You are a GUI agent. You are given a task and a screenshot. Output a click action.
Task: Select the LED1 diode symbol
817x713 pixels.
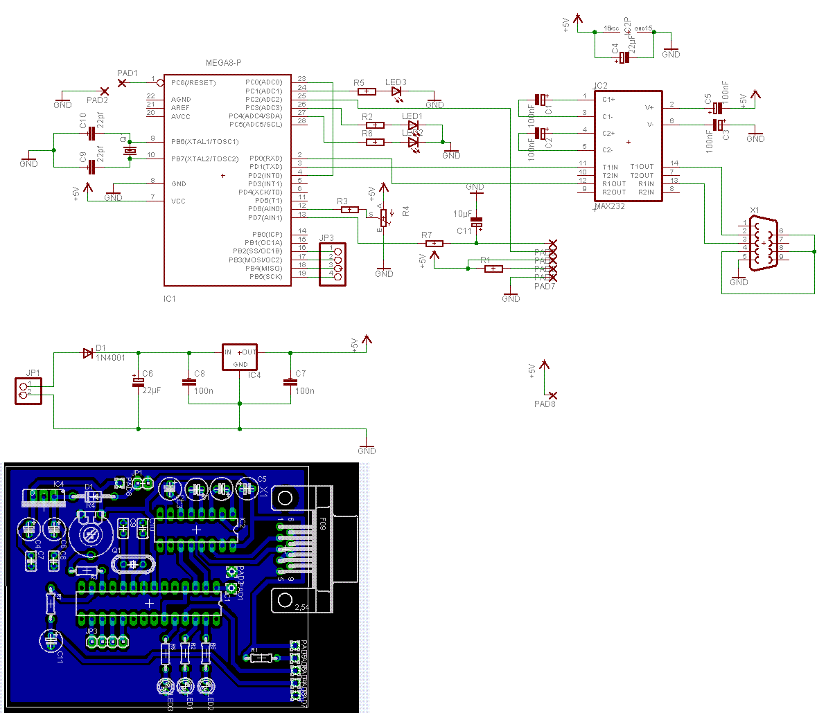pos(414,125)
